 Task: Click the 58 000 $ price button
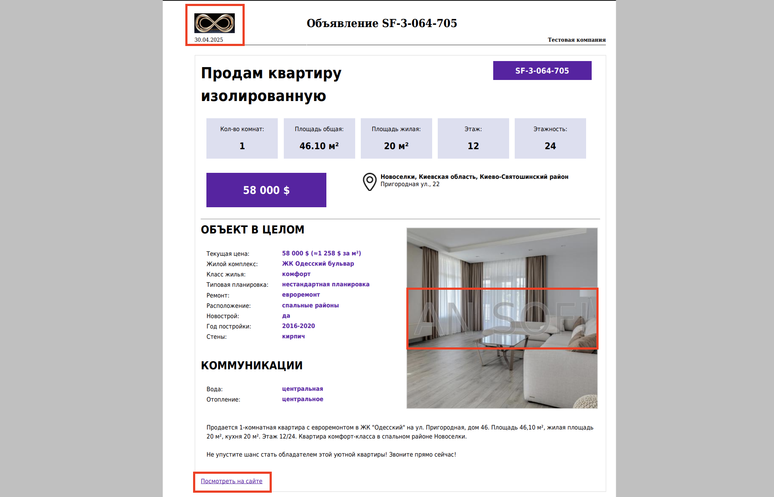(x=266, y=190)
